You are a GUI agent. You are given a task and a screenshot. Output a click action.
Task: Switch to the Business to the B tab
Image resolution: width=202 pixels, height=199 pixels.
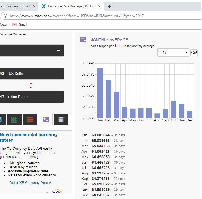coord(15,6)
